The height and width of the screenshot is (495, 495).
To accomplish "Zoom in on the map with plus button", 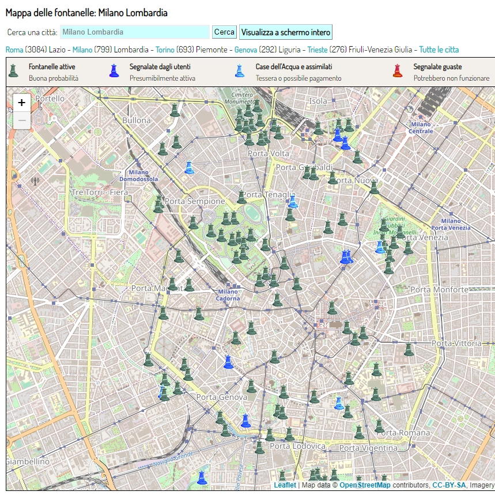I will (x=22, y=103).
